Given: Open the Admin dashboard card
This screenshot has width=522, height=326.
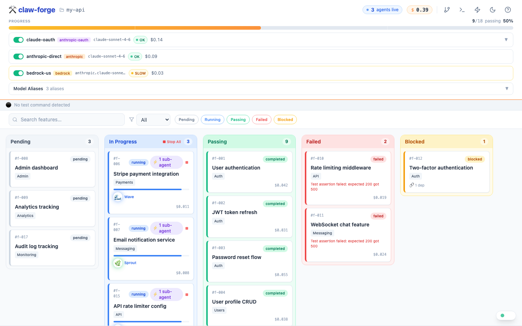Looking at the screenshot, I should (53, 169).
